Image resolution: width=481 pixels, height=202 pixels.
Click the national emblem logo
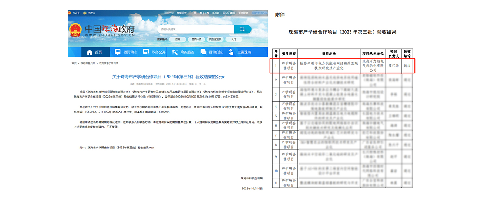pyautogui.click(x=75, y=30)
